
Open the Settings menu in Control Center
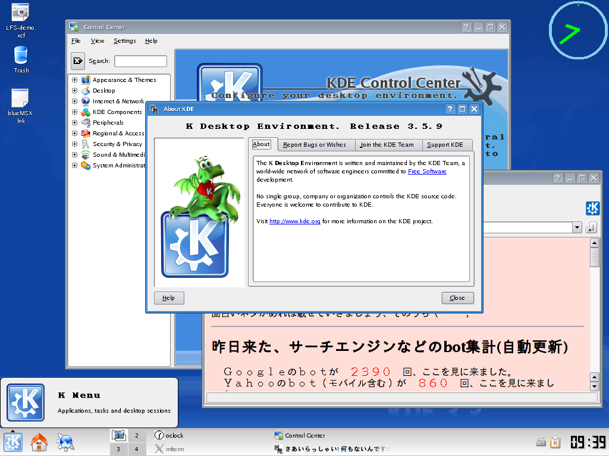coord(125,41)
